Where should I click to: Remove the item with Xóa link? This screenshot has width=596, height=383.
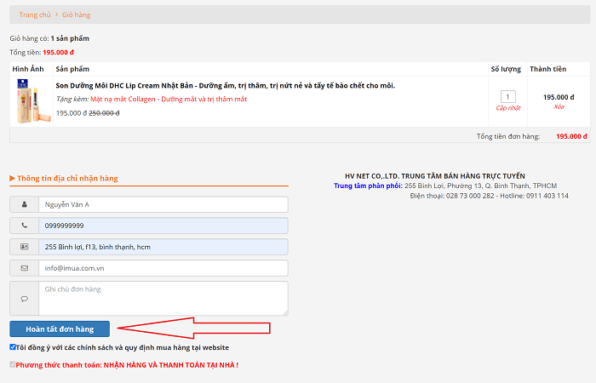point(559,106)
